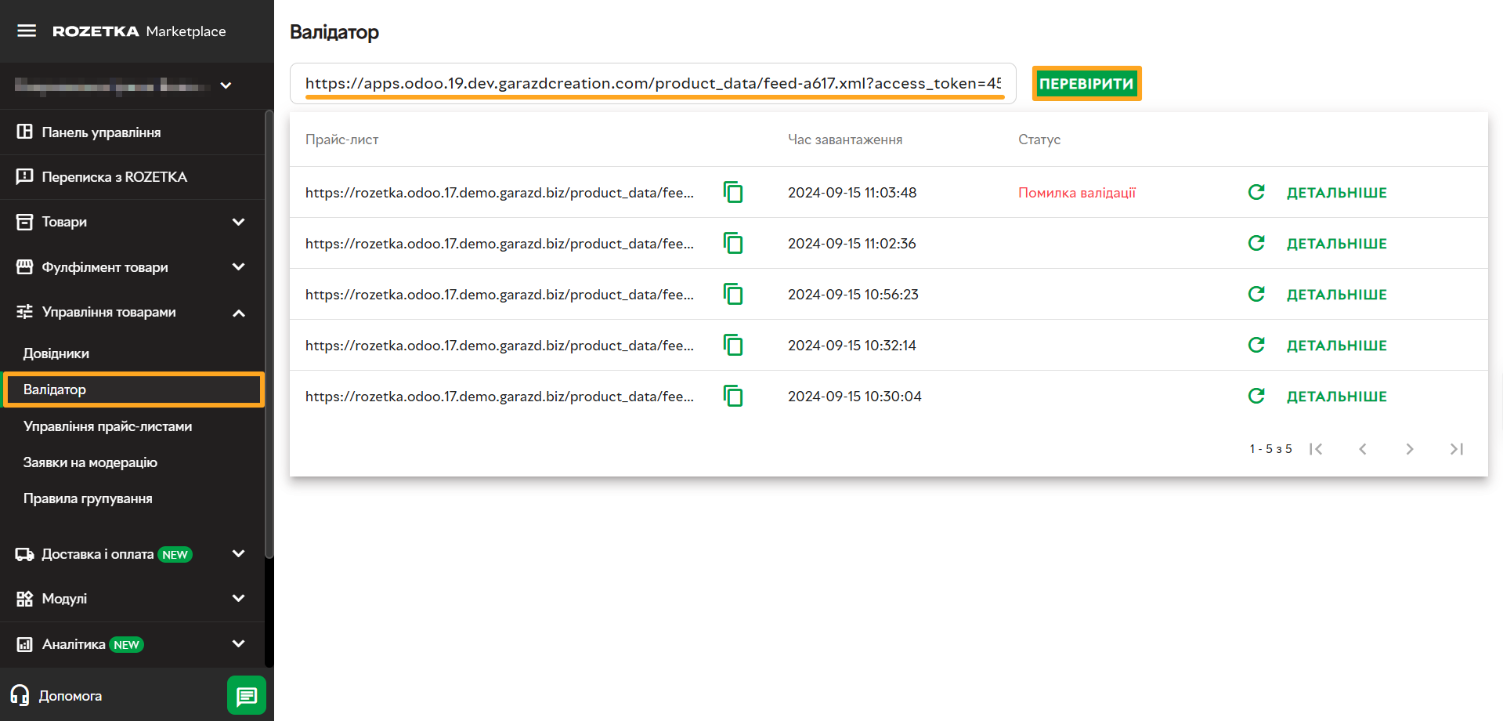Screen dimensions: 1503x721
Task: Click the price-list URL in the 10:30:04 row
Action: click(x=500, y=397)
